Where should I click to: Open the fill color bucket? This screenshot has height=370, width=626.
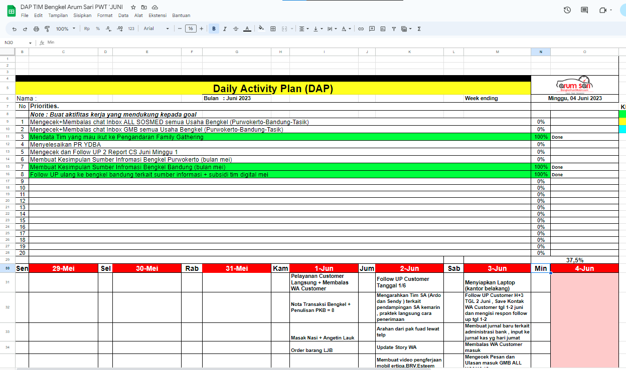pos(261,29)
